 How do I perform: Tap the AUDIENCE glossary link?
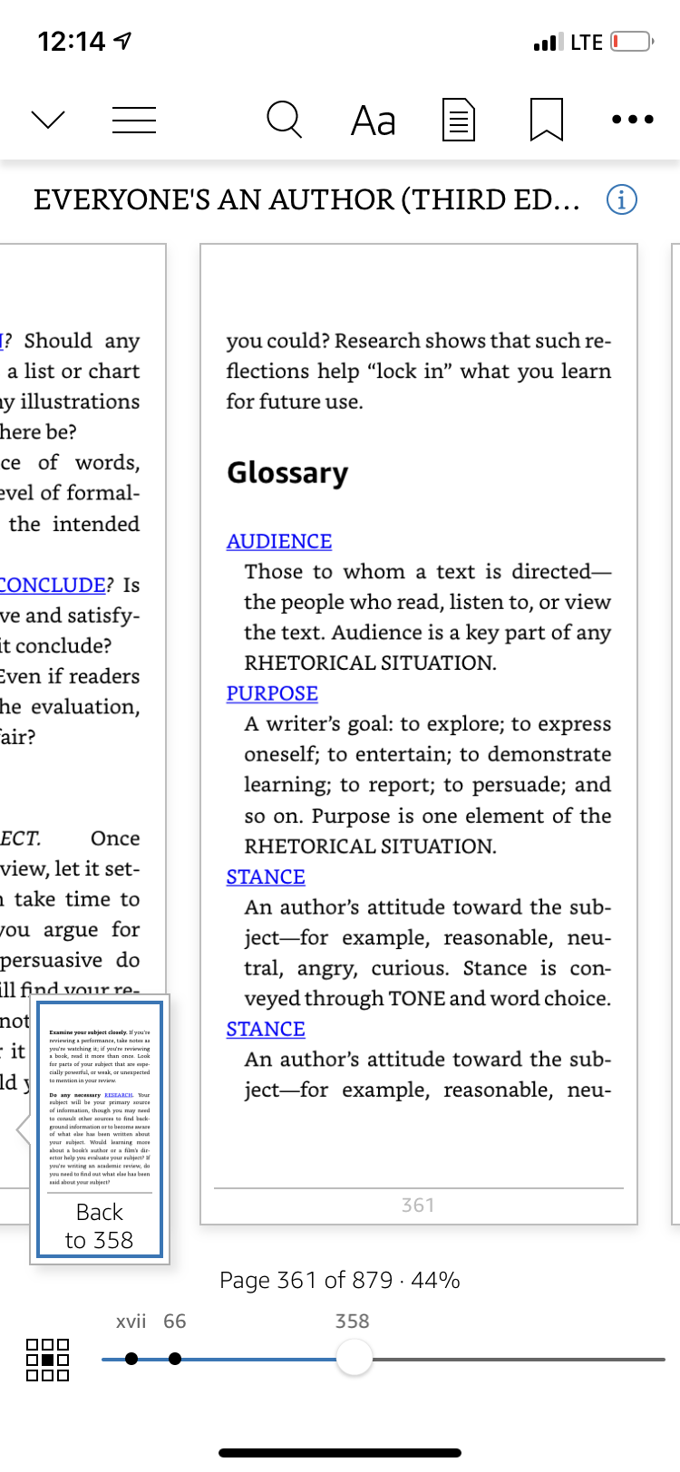point(279,541)
